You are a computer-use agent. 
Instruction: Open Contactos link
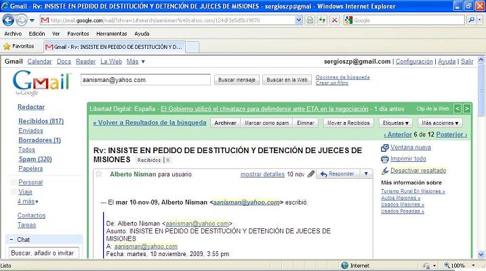coord(31,215)
